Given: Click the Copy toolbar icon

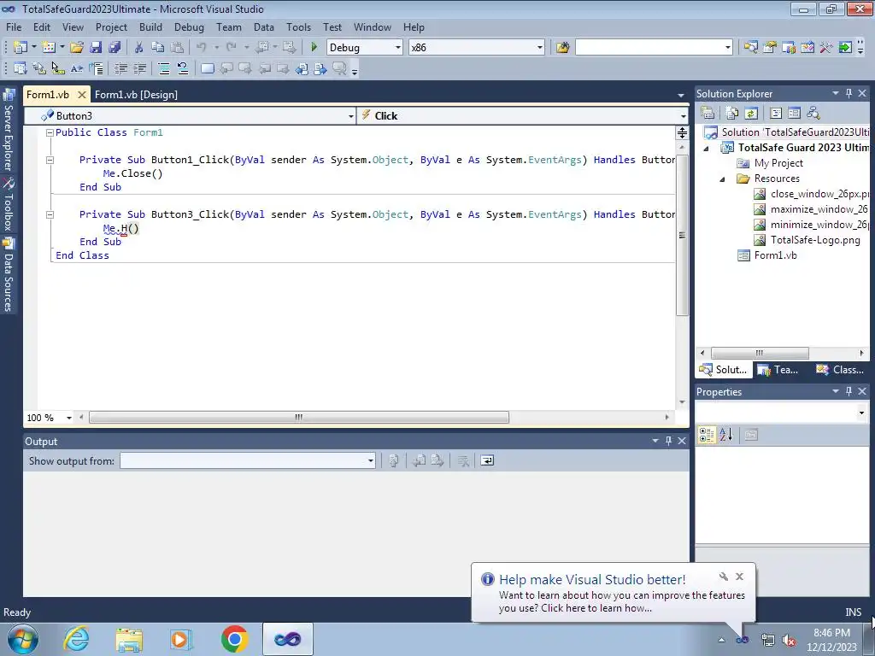Looking at the screenshot, I should (158, 48).
